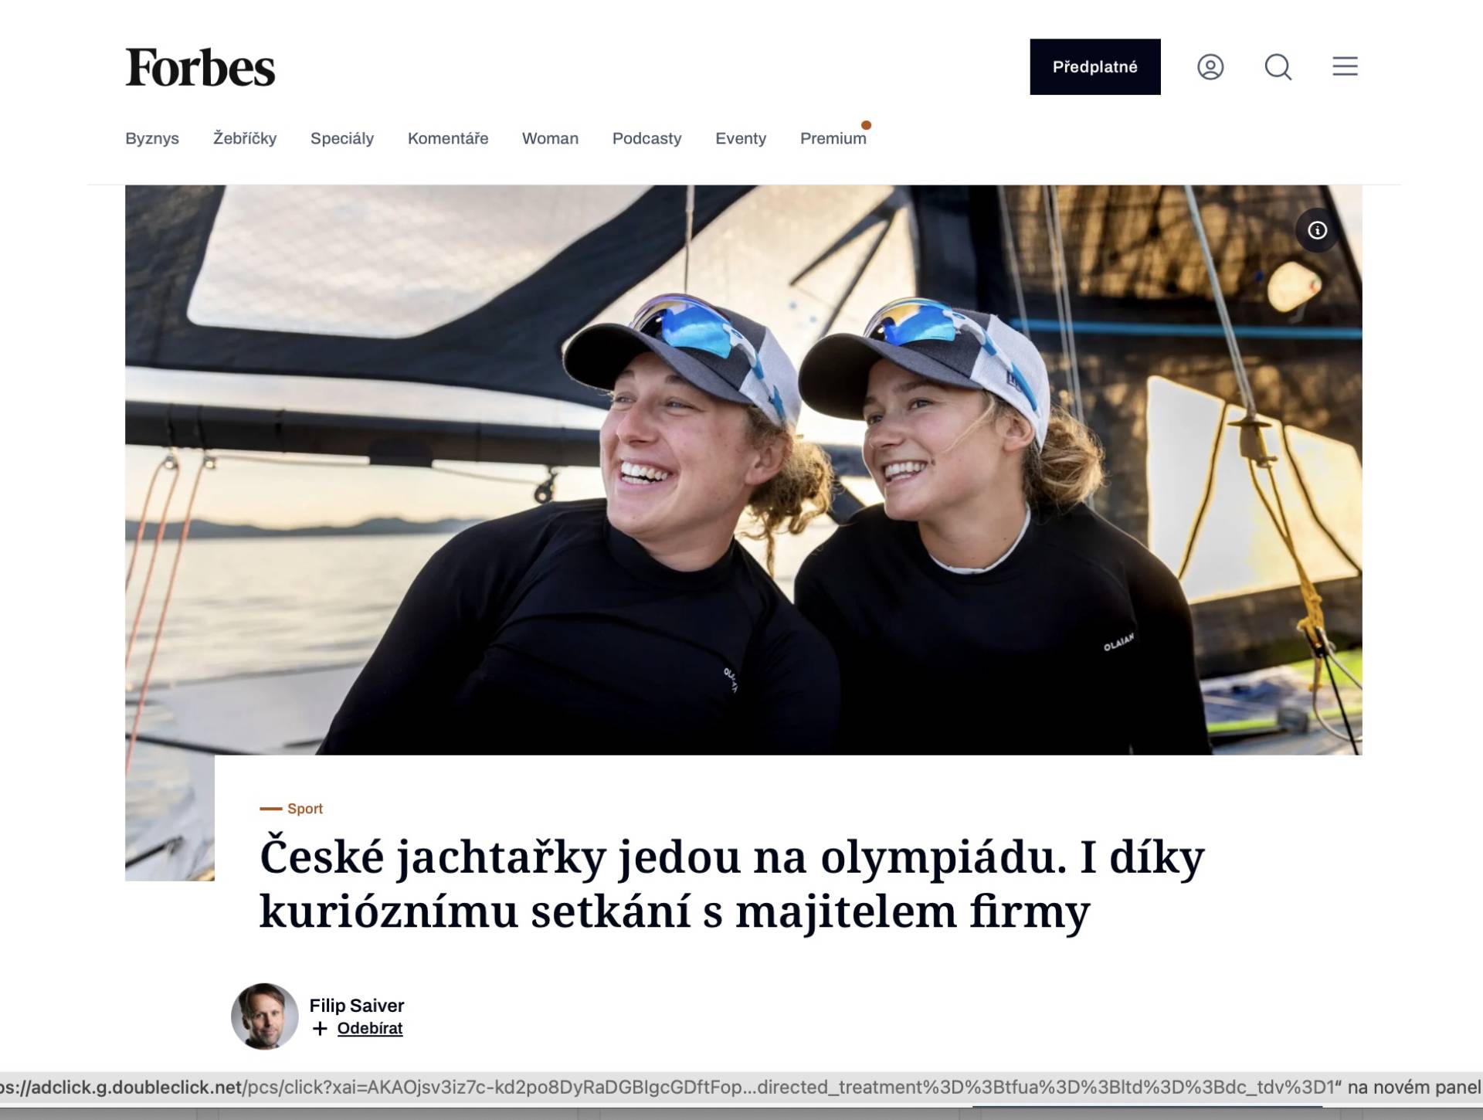Image resolution: width=1483 pixels, height=1120 pixels.
Task: Open the Premium section
Action: click(833, 139)
